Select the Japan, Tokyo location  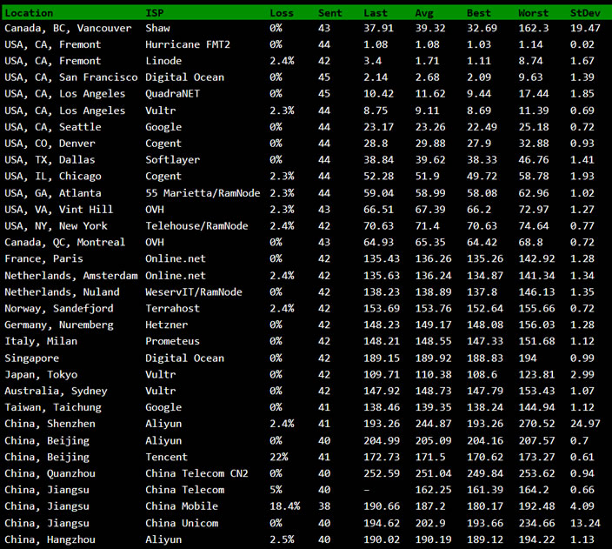[x=41, y=375]
